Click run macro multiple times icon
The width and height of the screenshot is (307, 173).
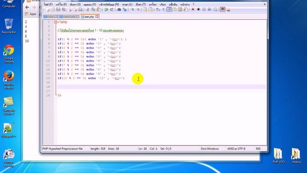pos(210,10)
